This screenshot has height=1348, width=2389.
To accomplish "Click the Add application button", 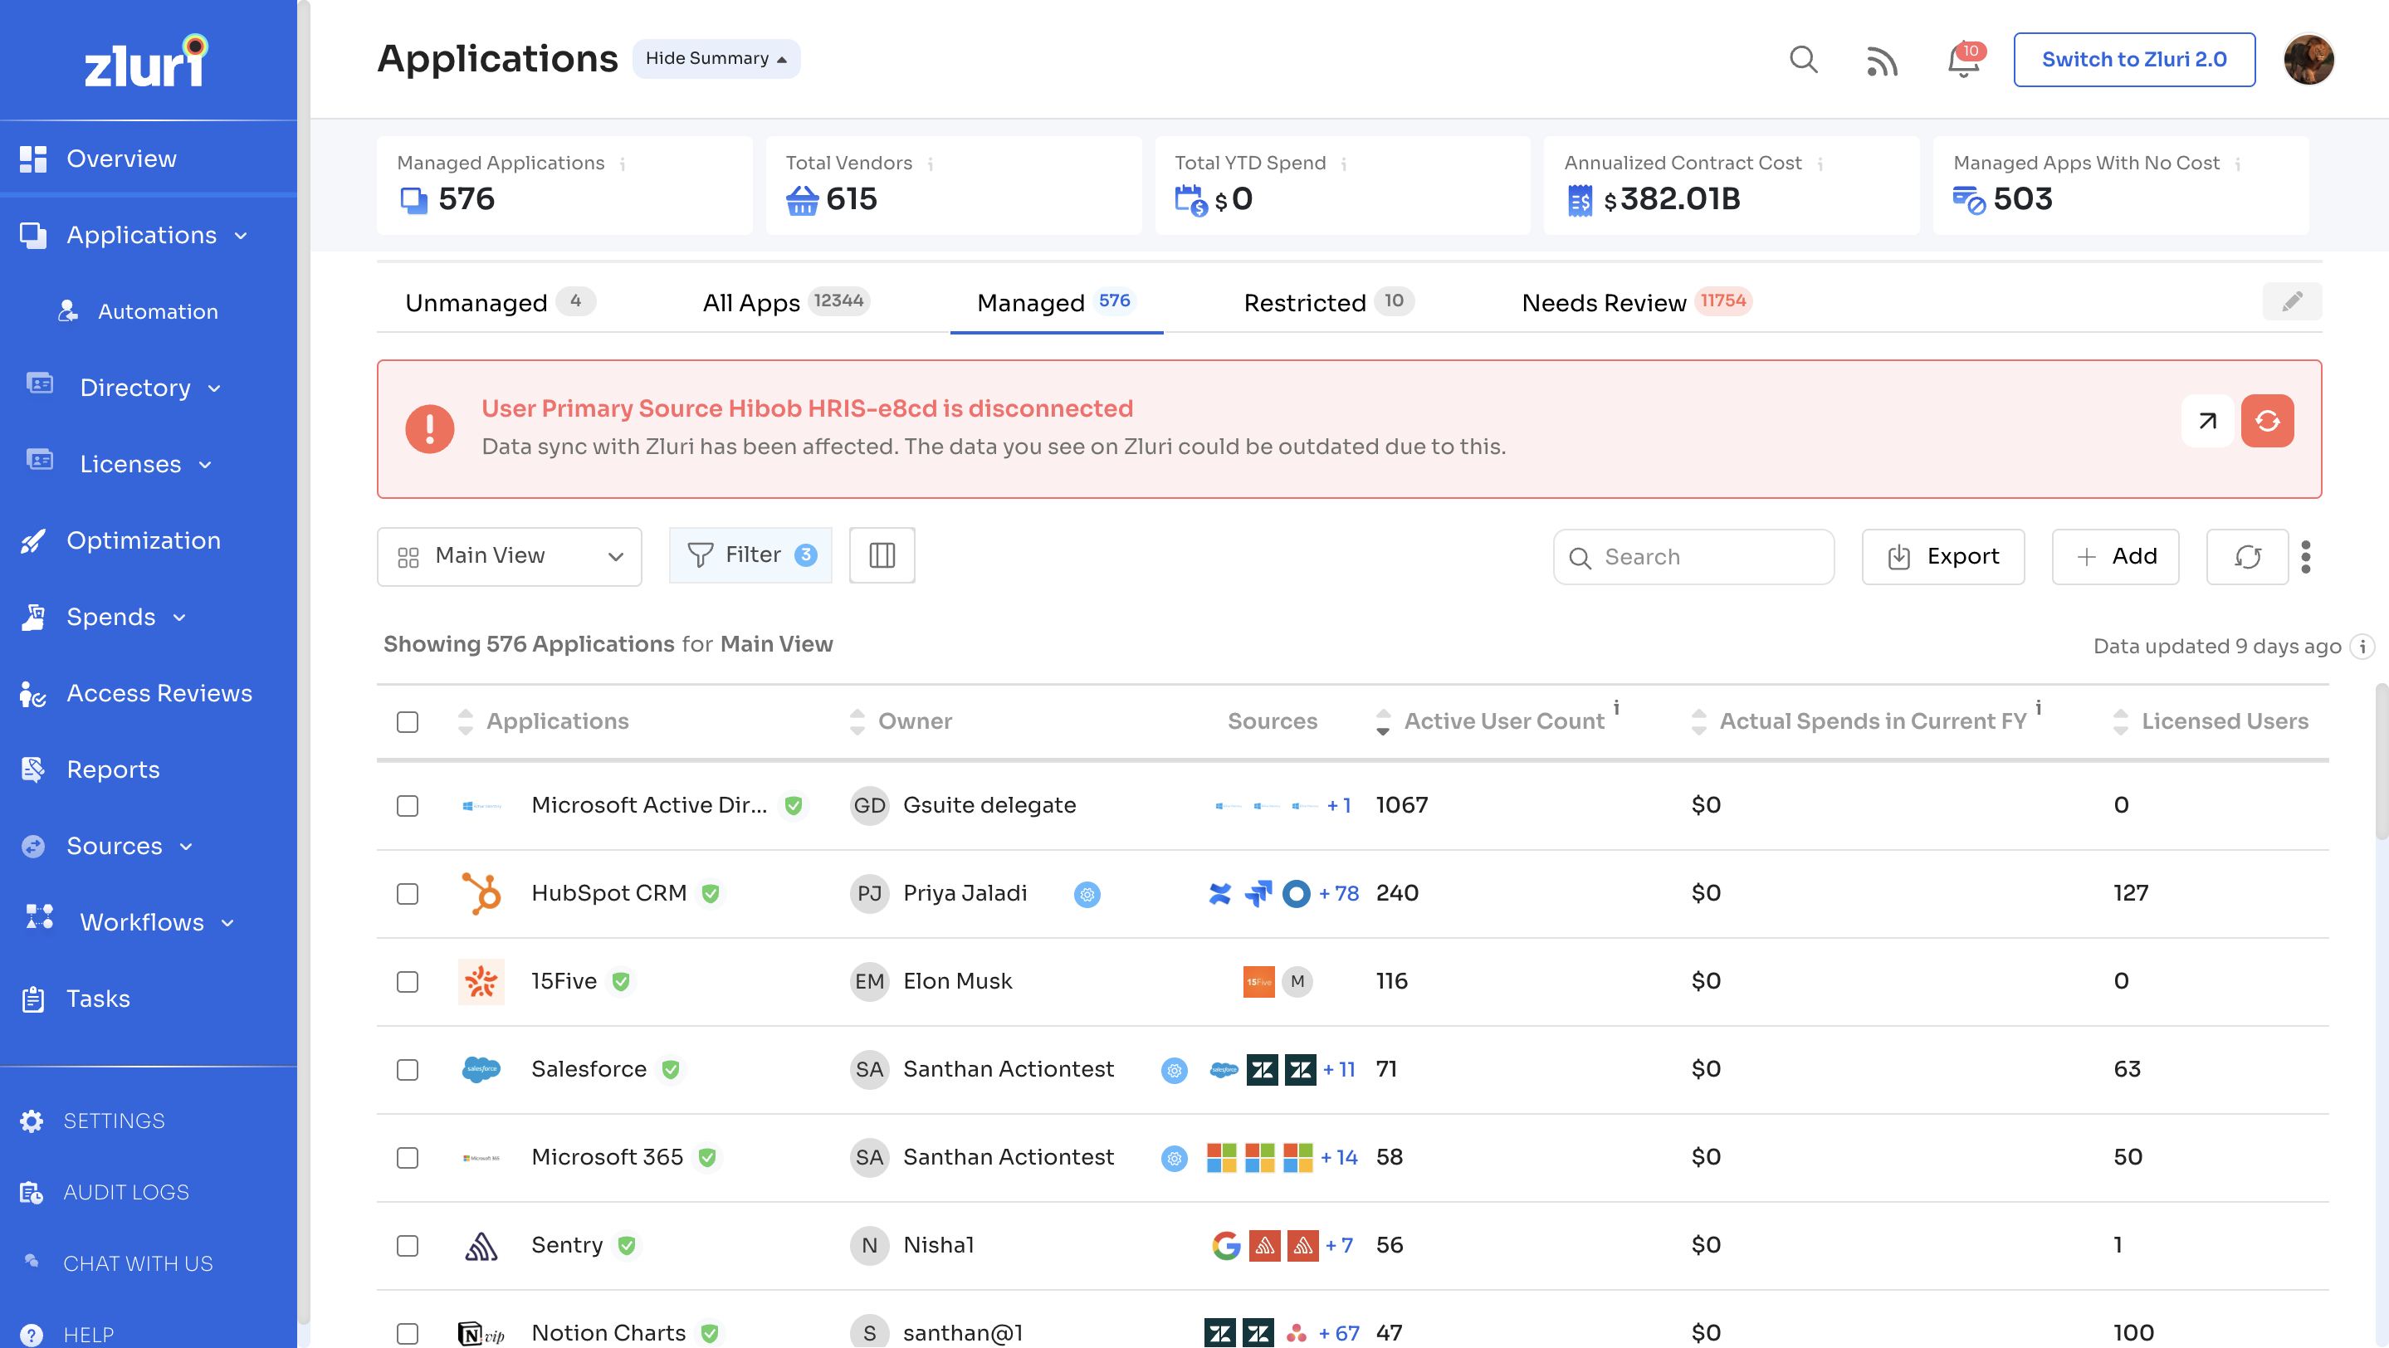I will pyautogui.click(x=2115, y=556).
